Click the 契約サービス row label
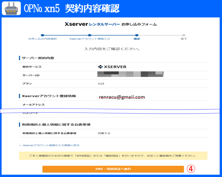Screen dimensions: 222x177 pyautogui.click(x=32, y=67)
